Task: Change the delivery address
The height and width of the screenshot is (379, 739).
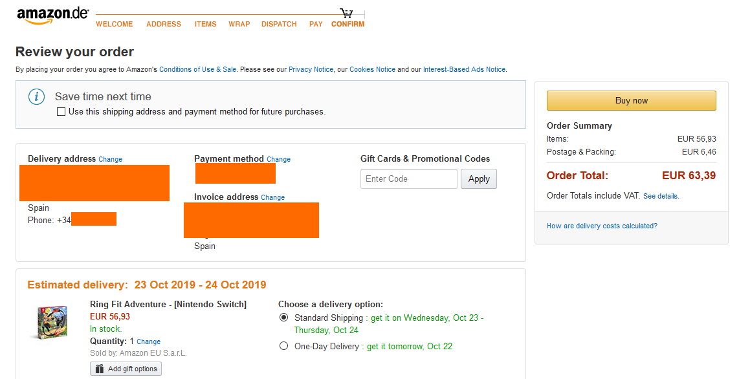Action: (x=110, y=159)
